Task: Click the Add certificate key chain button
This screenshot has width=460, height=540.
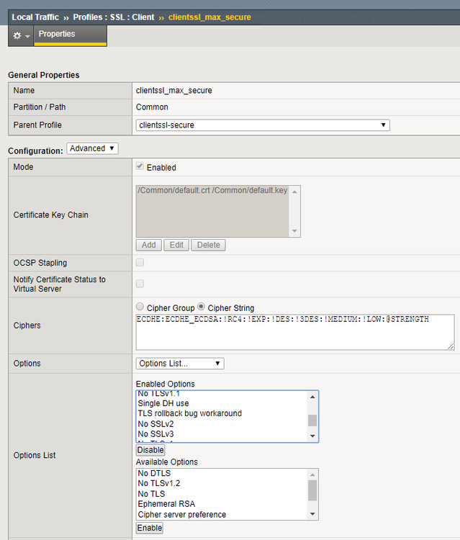Action: click(x=148, y=245)
